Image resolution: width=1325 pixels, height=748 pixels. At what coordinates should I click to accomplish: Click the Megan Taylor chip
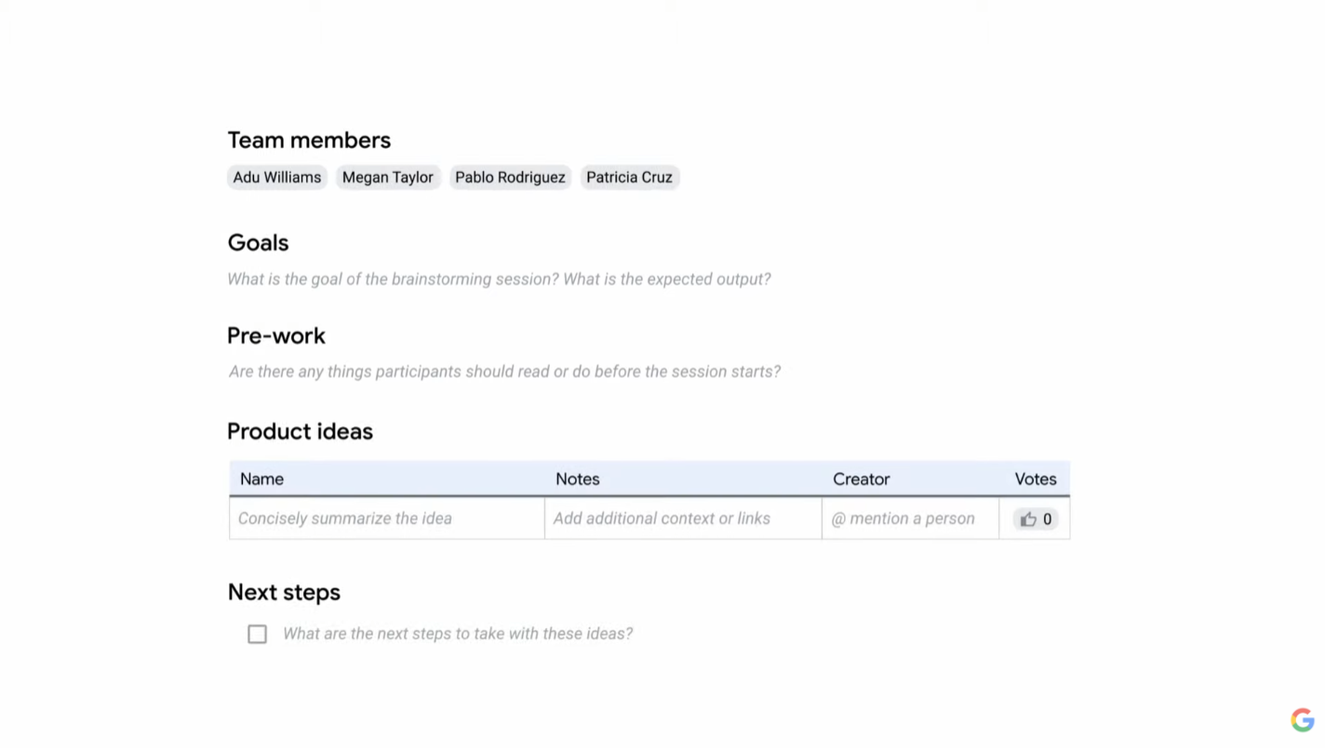pyautogui.click(x=387, y=177)
